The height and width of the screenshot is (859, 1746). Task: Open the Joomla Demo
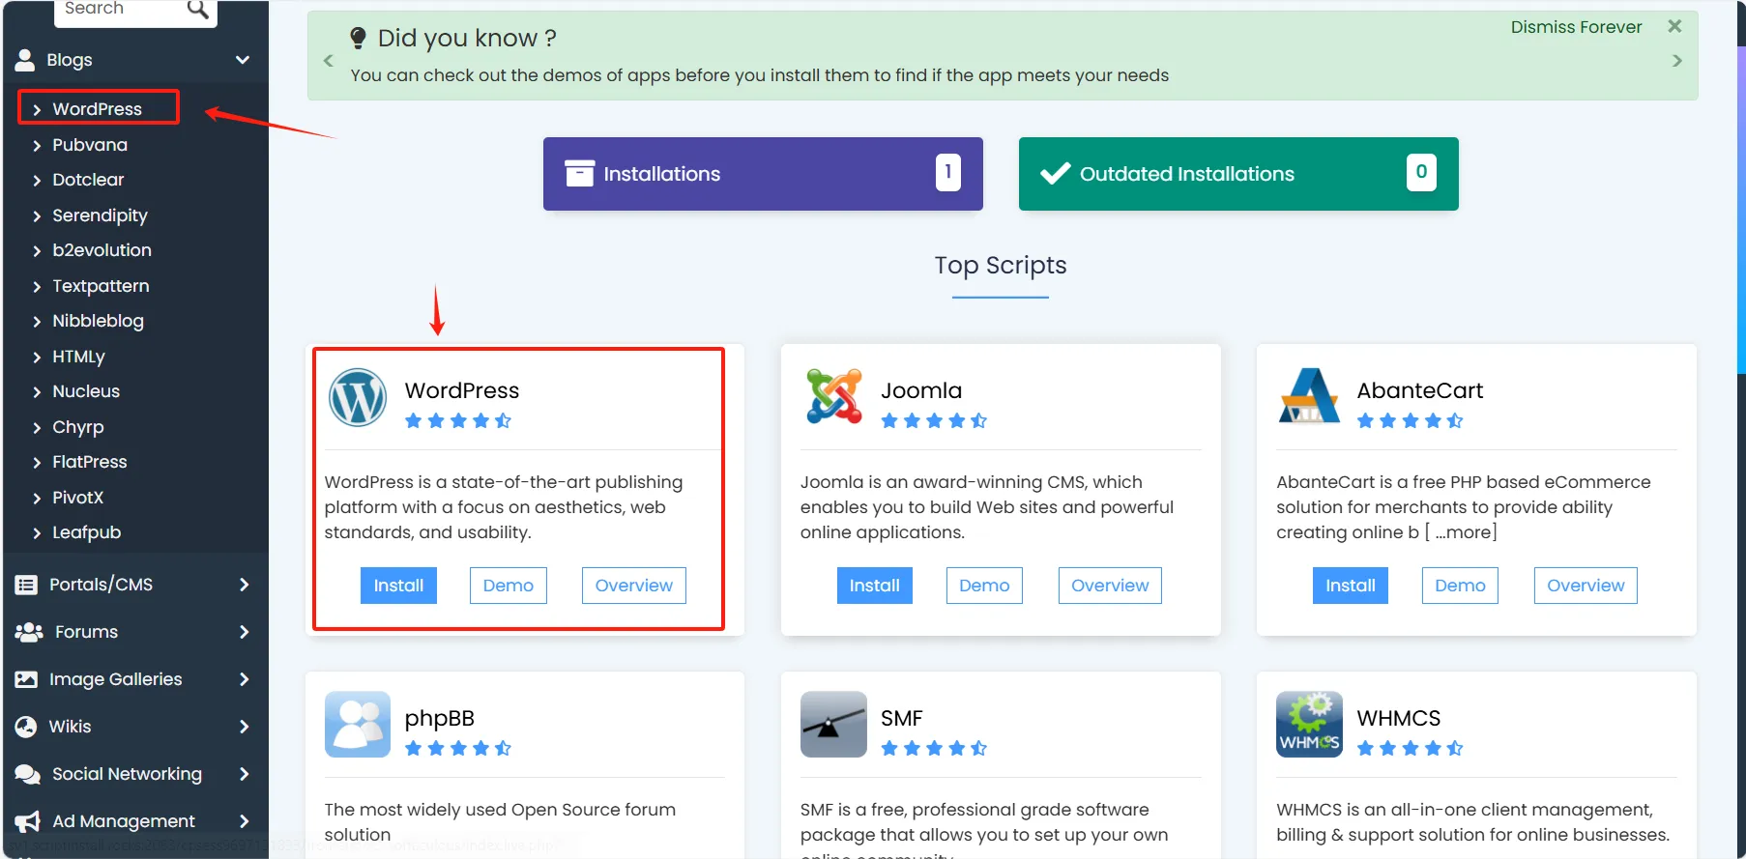tap(984, 586)
